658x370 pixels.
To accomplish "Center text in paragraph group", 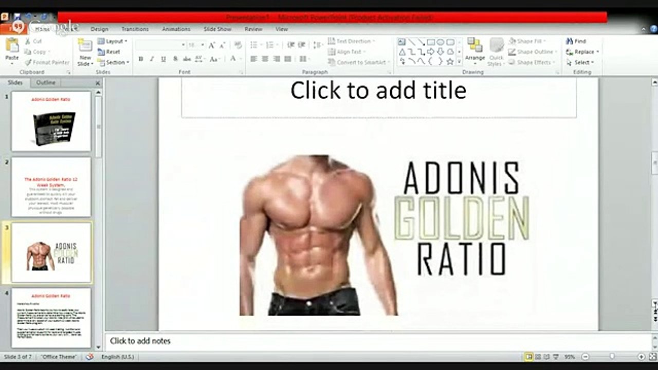I will pos(265,59).
